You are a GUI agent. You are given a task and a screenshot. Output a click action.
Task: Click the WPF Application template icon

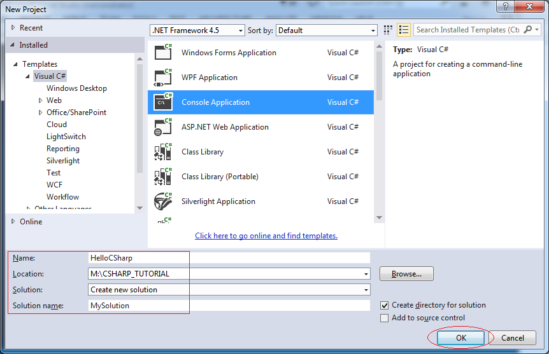click(163, 78)
